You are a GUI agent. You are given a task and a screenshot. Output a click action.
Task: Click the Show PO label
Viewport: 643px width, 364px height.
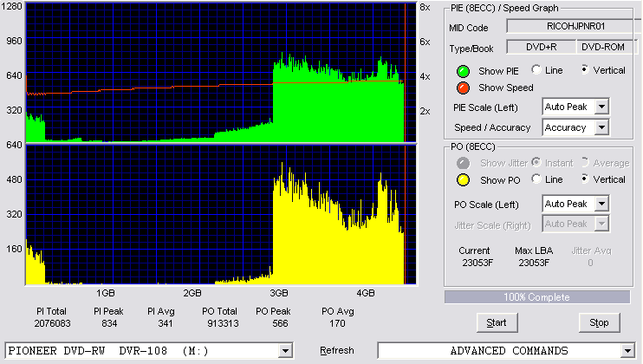pos(500,180)
